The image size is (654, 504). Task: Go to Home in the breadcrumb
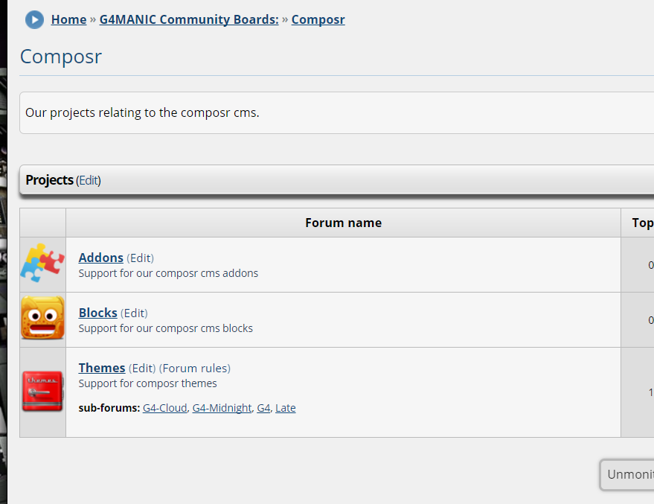click(x=68, y=19)
